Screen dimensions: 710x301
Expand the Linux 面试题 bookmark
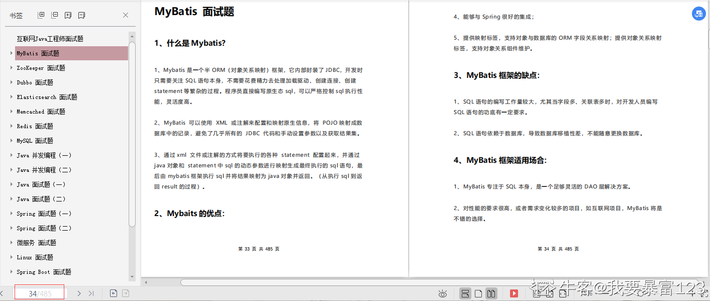pyautogui.click(x=12, y=257)
